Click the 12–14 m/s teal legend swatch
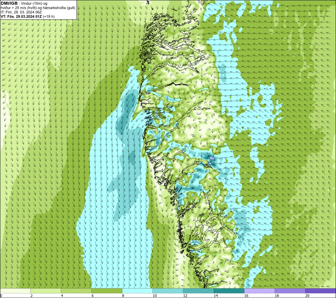The height and width of the screenshot is (298, 336). [199, 291]
